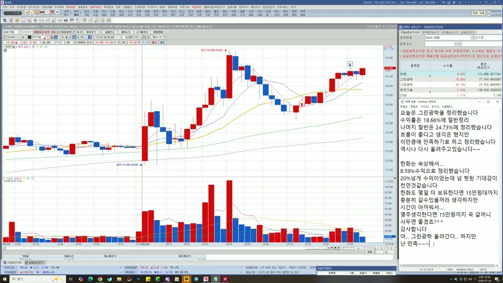Select the 일 daily period toggle
The image size is (503, 283).
[52, 37]
